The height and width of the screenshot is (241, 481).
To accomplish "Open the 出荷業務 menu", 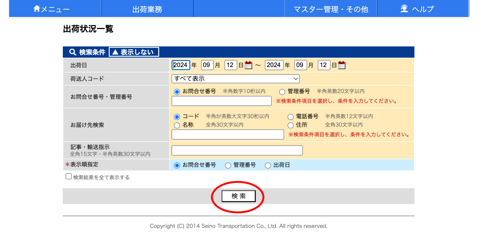I will click(147, 8).
